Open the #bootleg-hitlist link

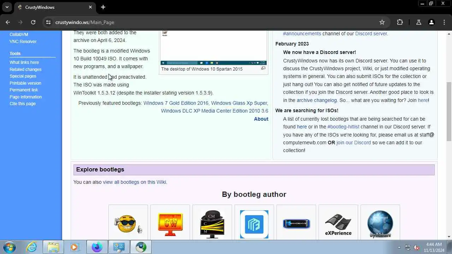(343, 127)
